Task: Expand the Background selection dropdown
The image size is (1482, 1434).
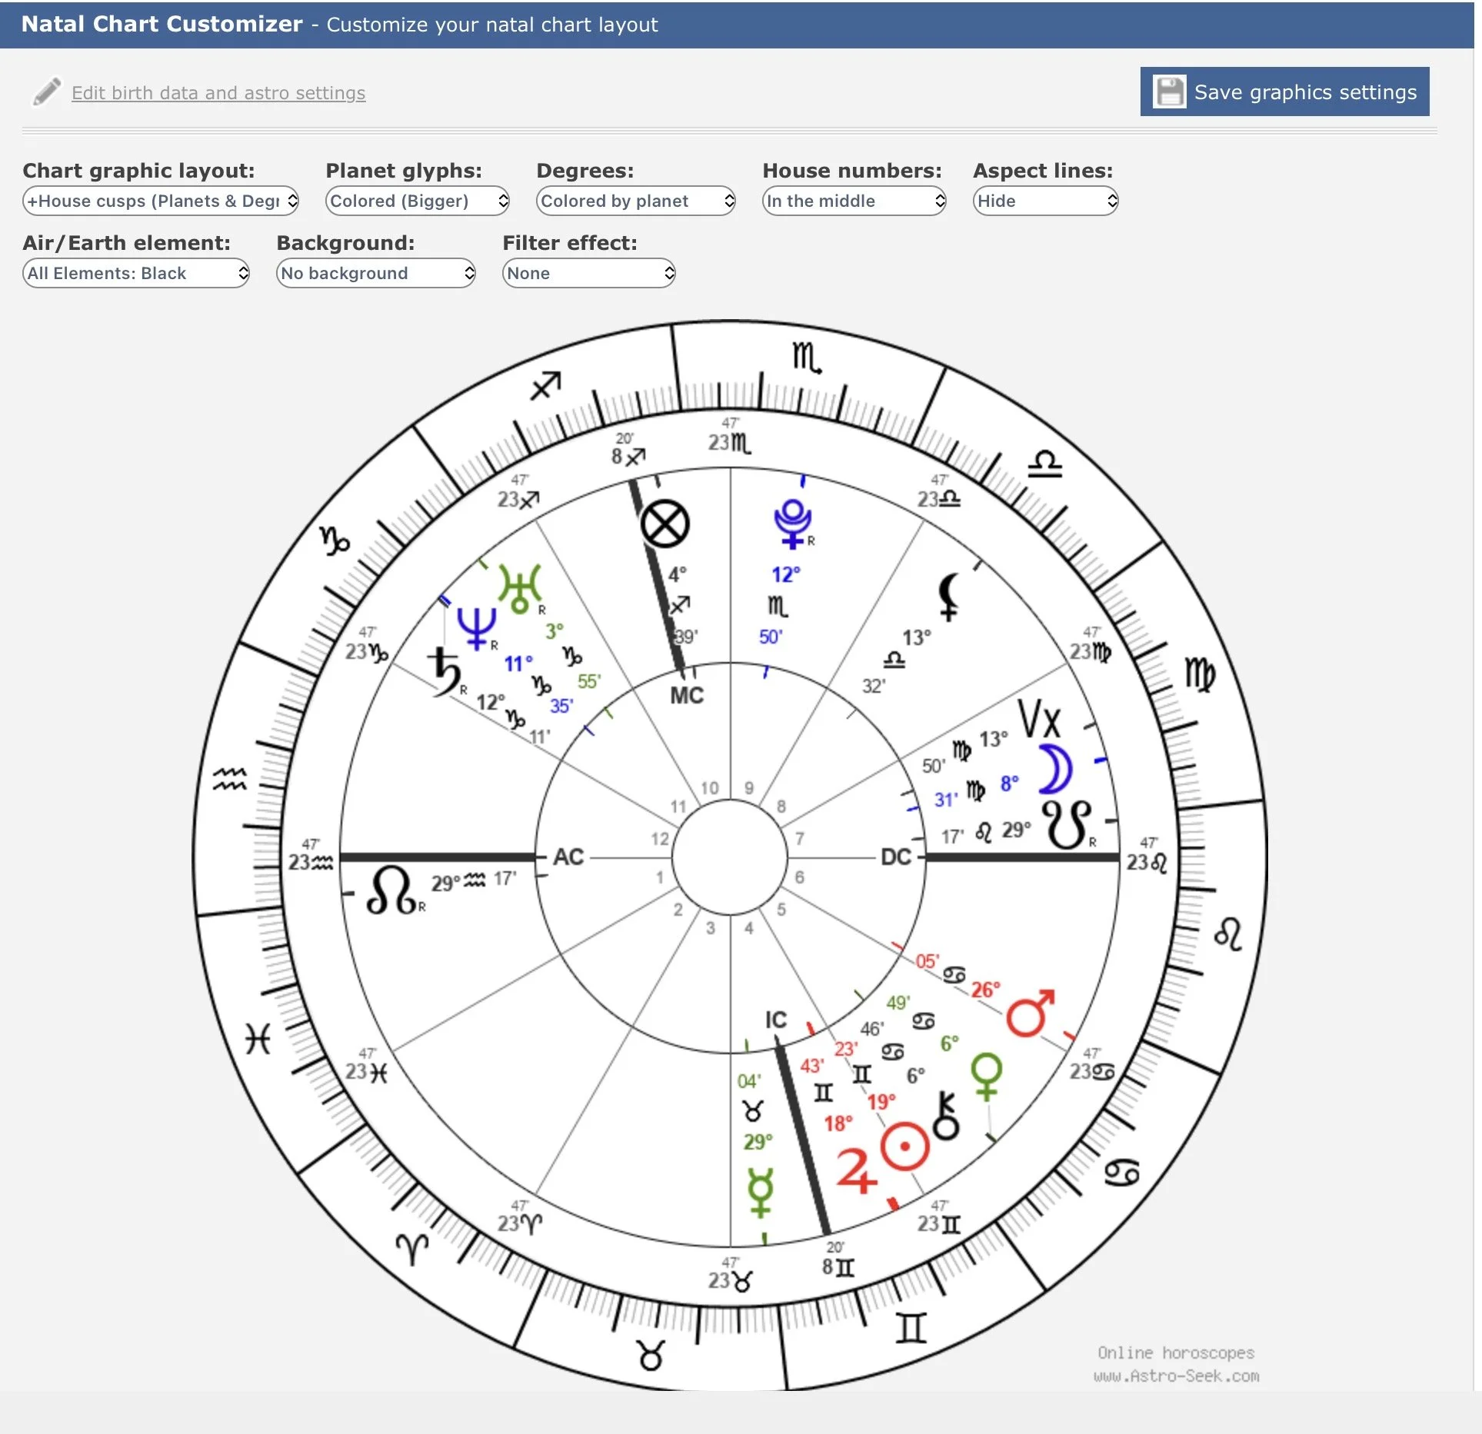Action: tap(375, 273)
